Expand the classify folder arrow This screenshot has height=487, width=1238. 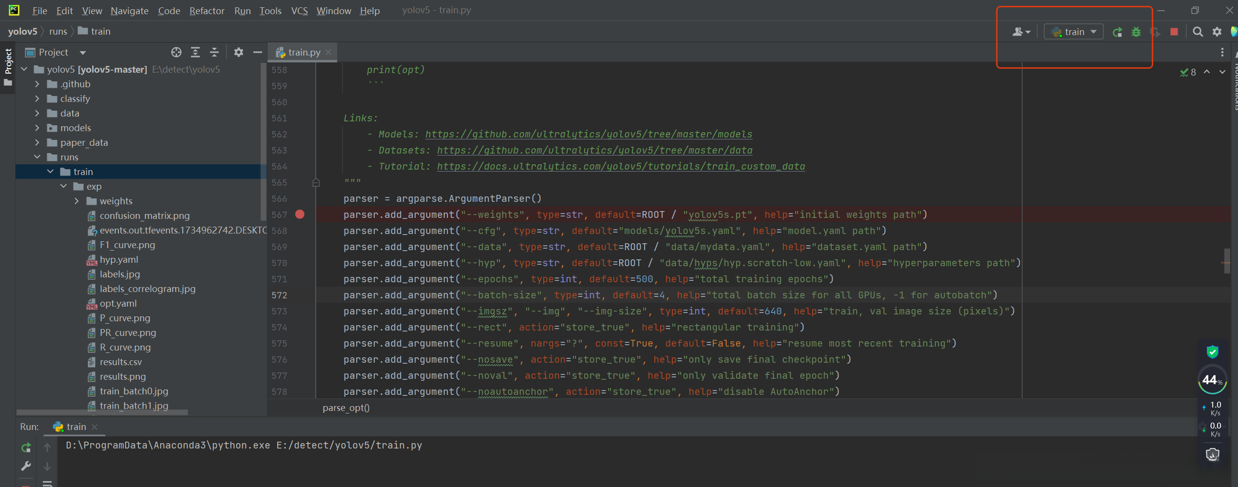(37, 98)
